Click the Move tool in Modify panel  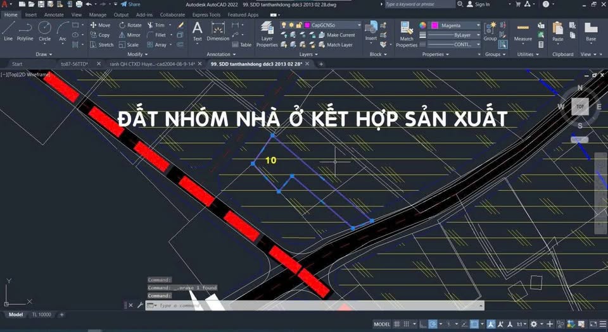tap(100, 25)
